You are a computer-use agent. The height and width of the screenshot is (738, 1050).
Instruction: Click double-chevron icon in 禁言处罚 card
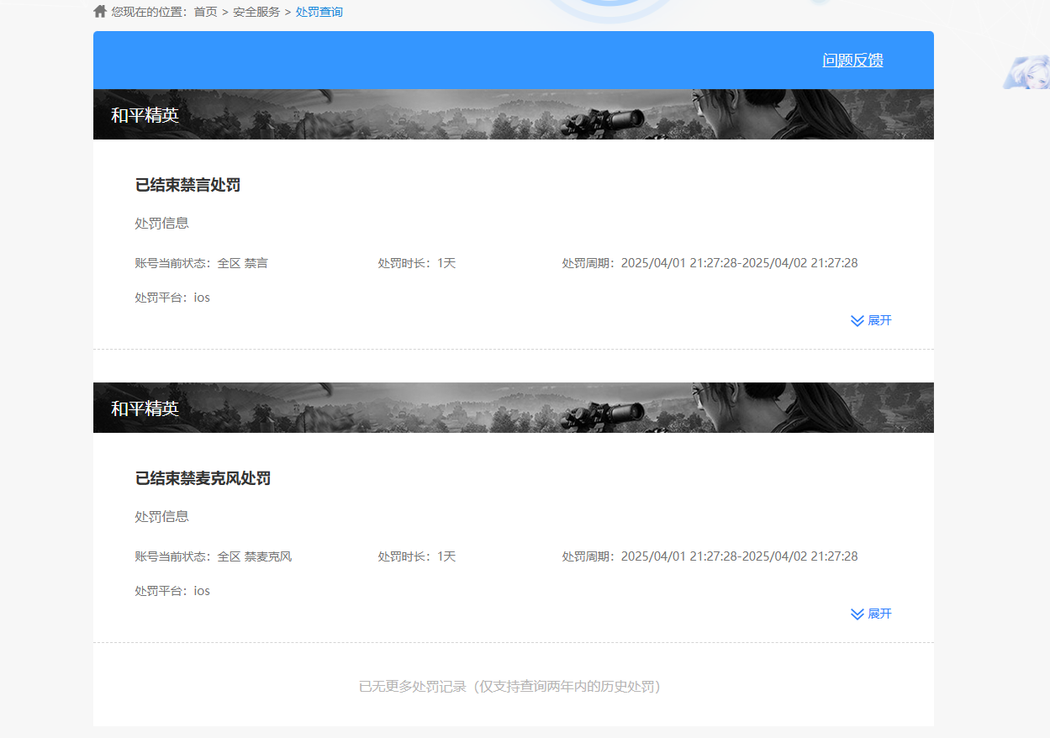tap(857, 321)
